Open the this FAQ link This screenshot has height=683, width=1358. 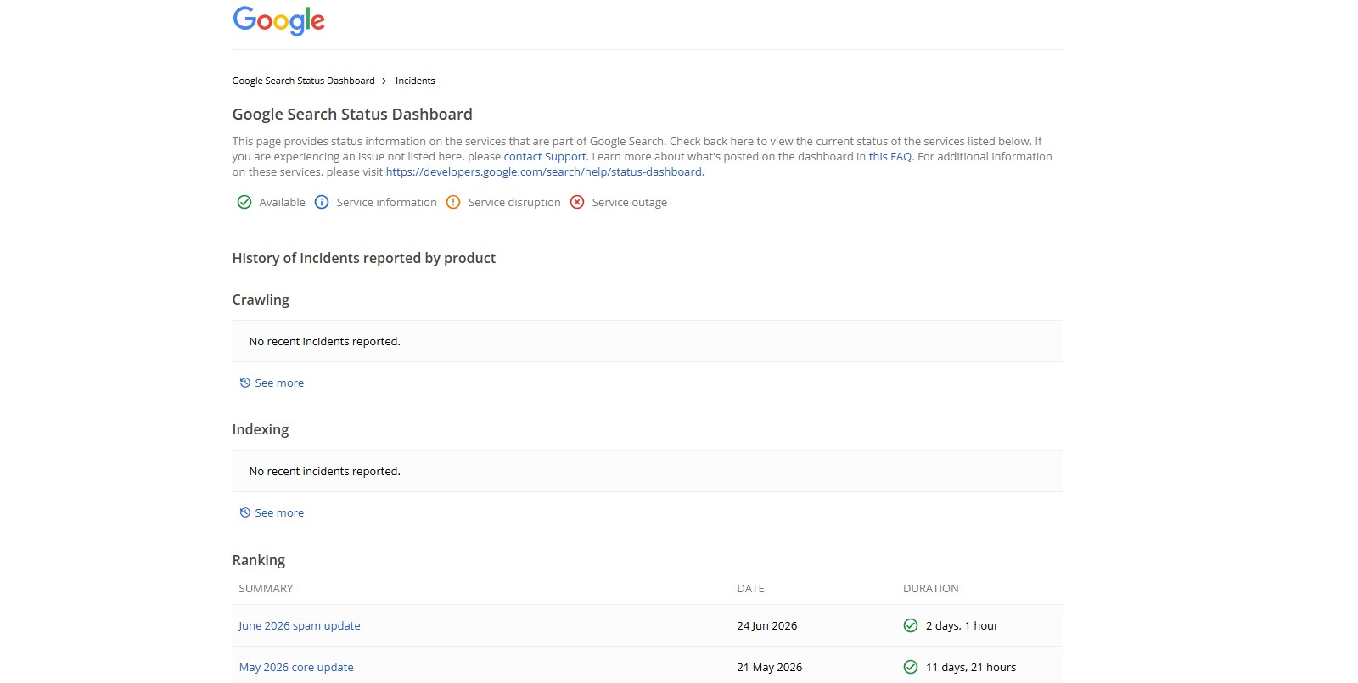(890, 156)
